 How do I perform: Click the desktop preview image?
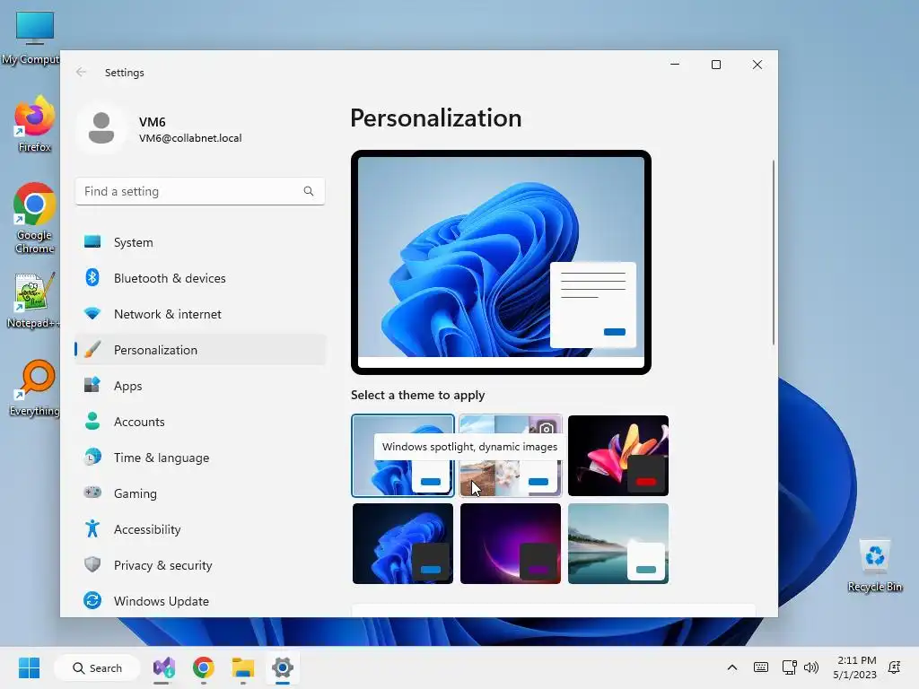tap(501, 262)
